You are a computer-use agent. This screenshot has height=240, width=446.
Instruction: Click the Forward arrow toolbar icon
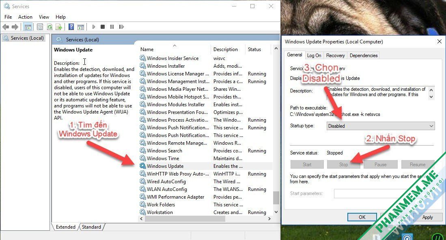pos(15,27)
